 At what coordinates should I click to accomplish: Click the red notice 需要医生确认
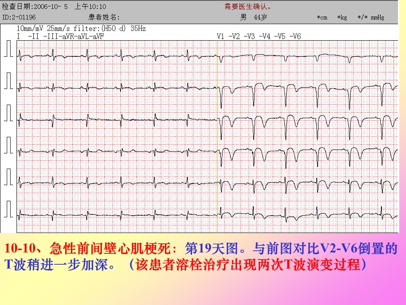pyautogui.click(x=248, y=6)
